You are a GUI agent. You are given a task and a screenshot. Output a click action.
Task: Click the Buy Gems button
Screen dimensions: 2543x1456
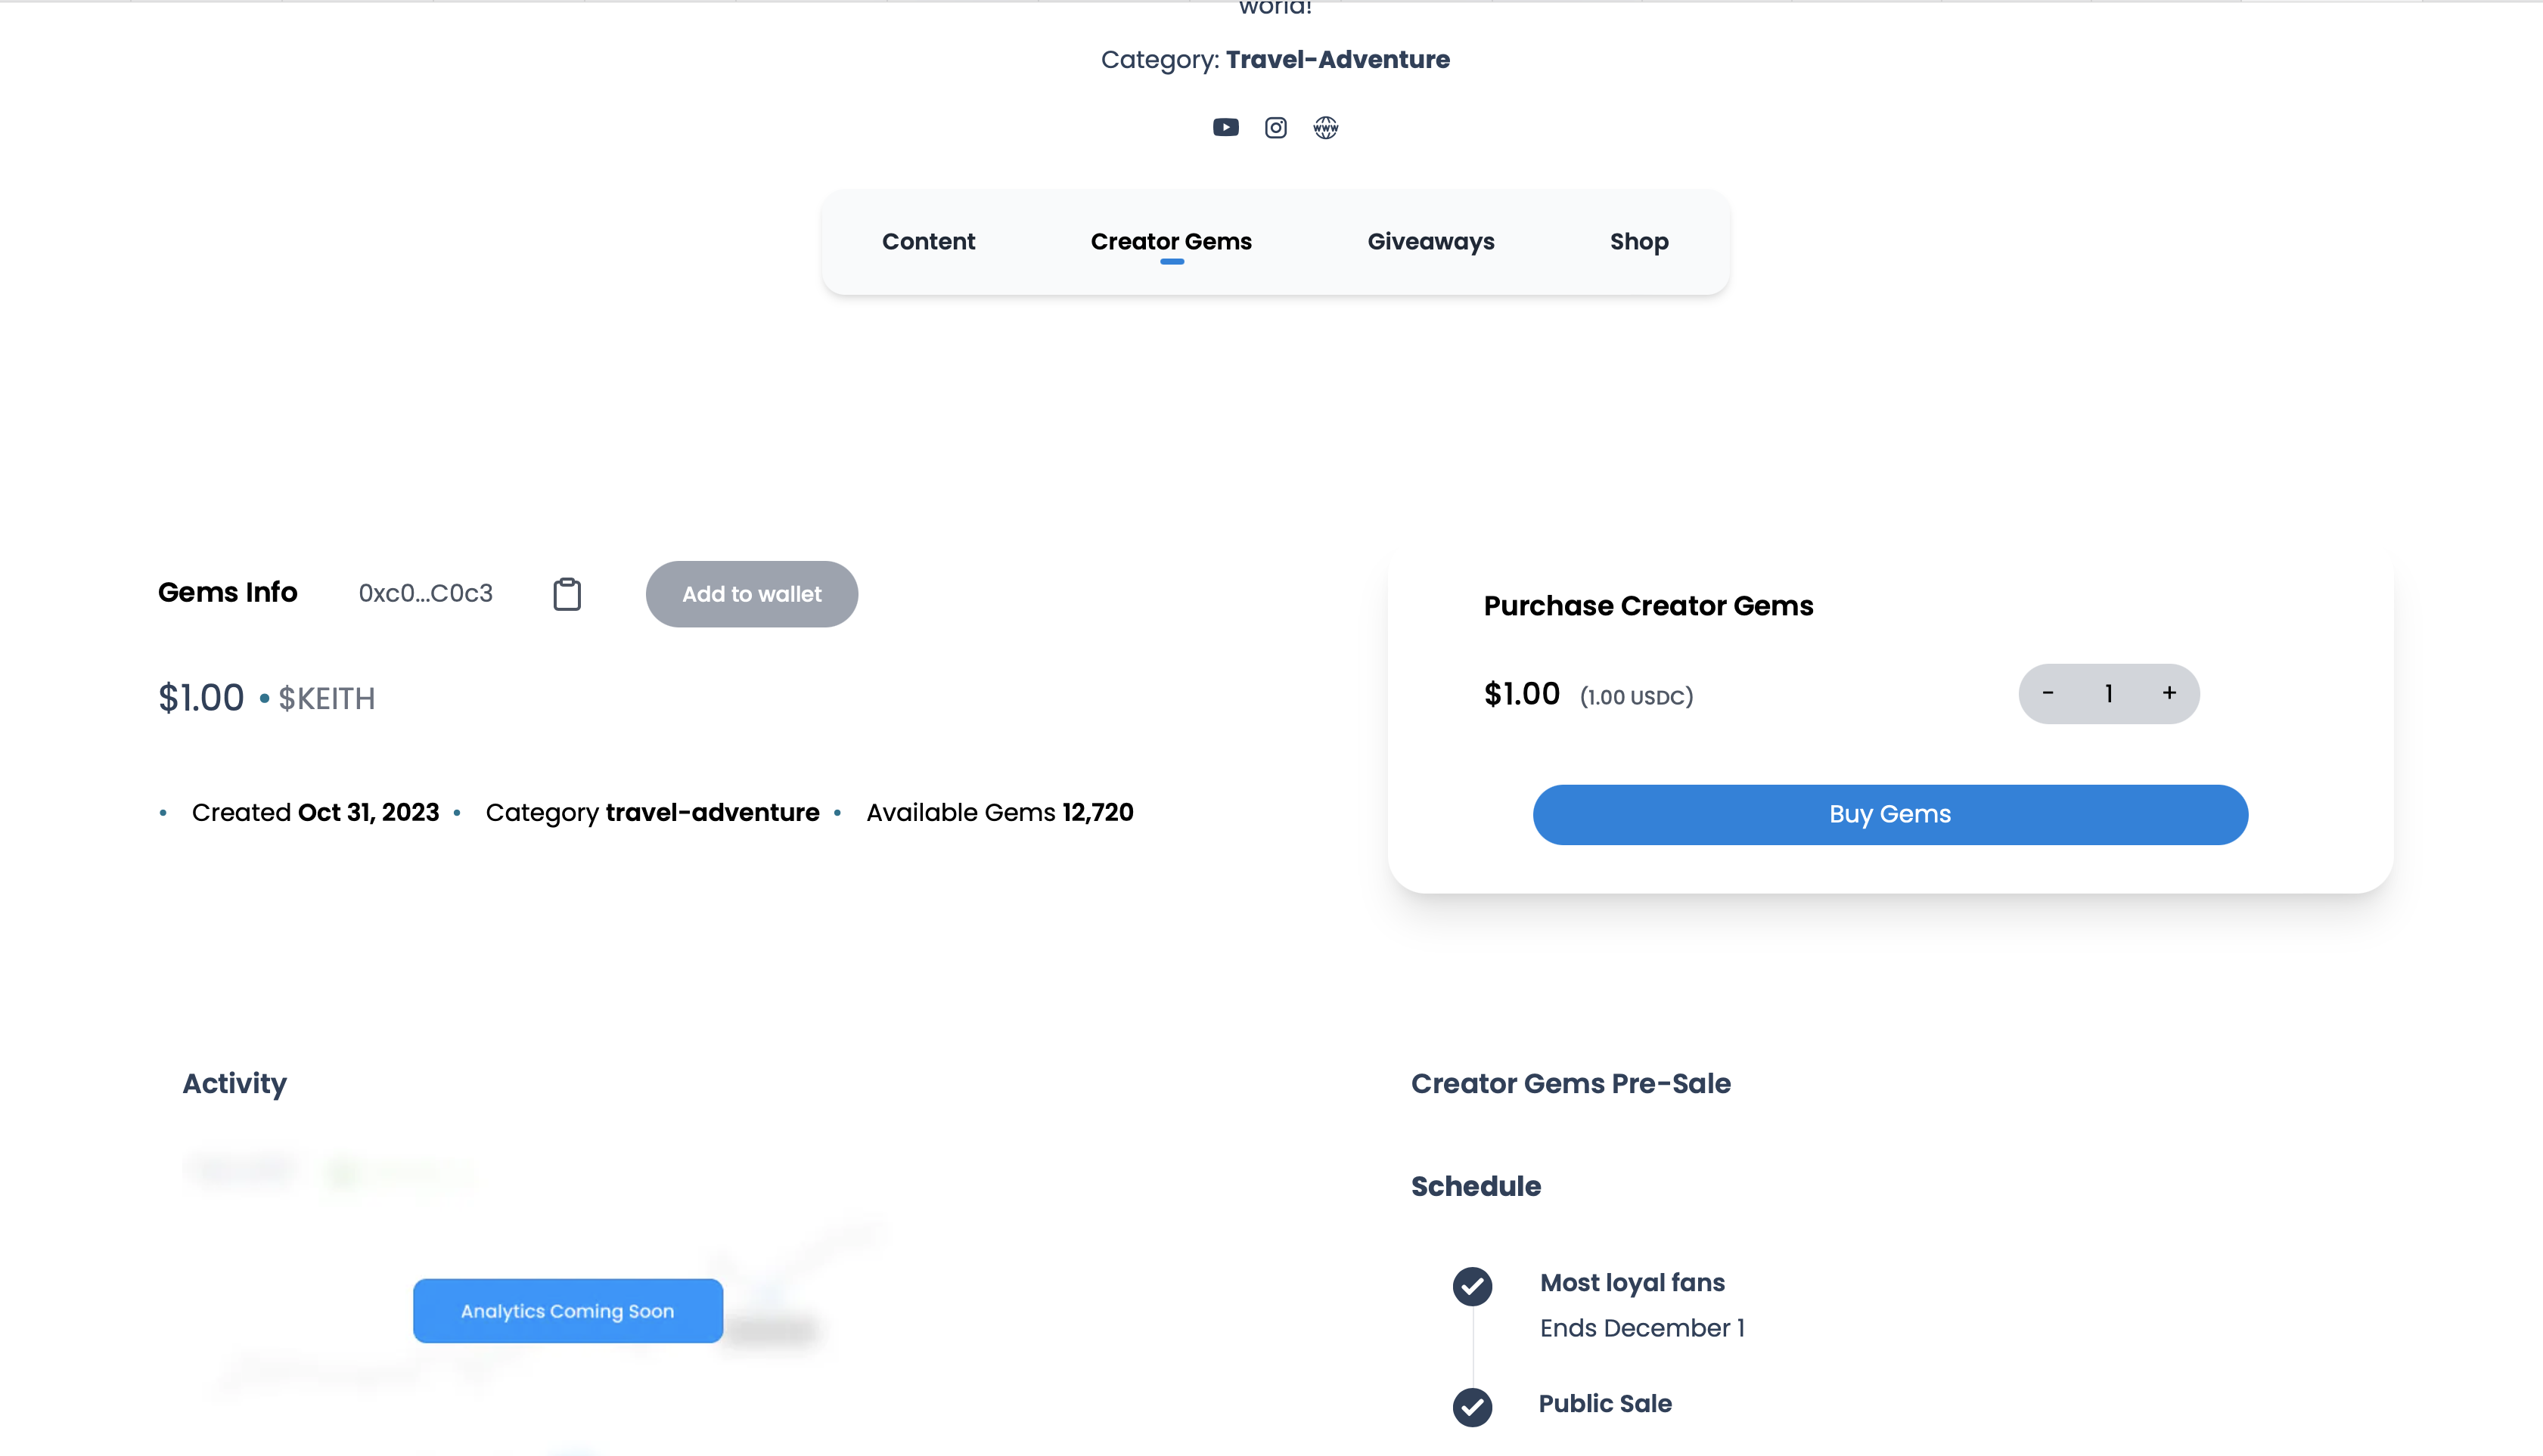(x=1889, y=814)
